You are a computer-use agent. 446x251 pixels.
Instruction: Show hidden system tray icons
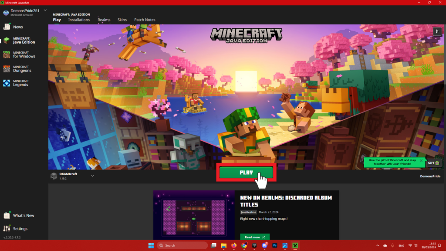(x=378, y=245)
